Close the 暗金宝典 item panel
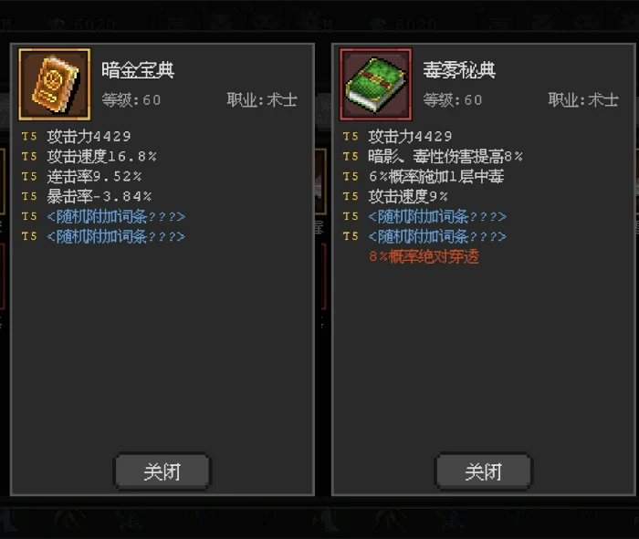This screenshot has width=639, height=539. (162, 472)
